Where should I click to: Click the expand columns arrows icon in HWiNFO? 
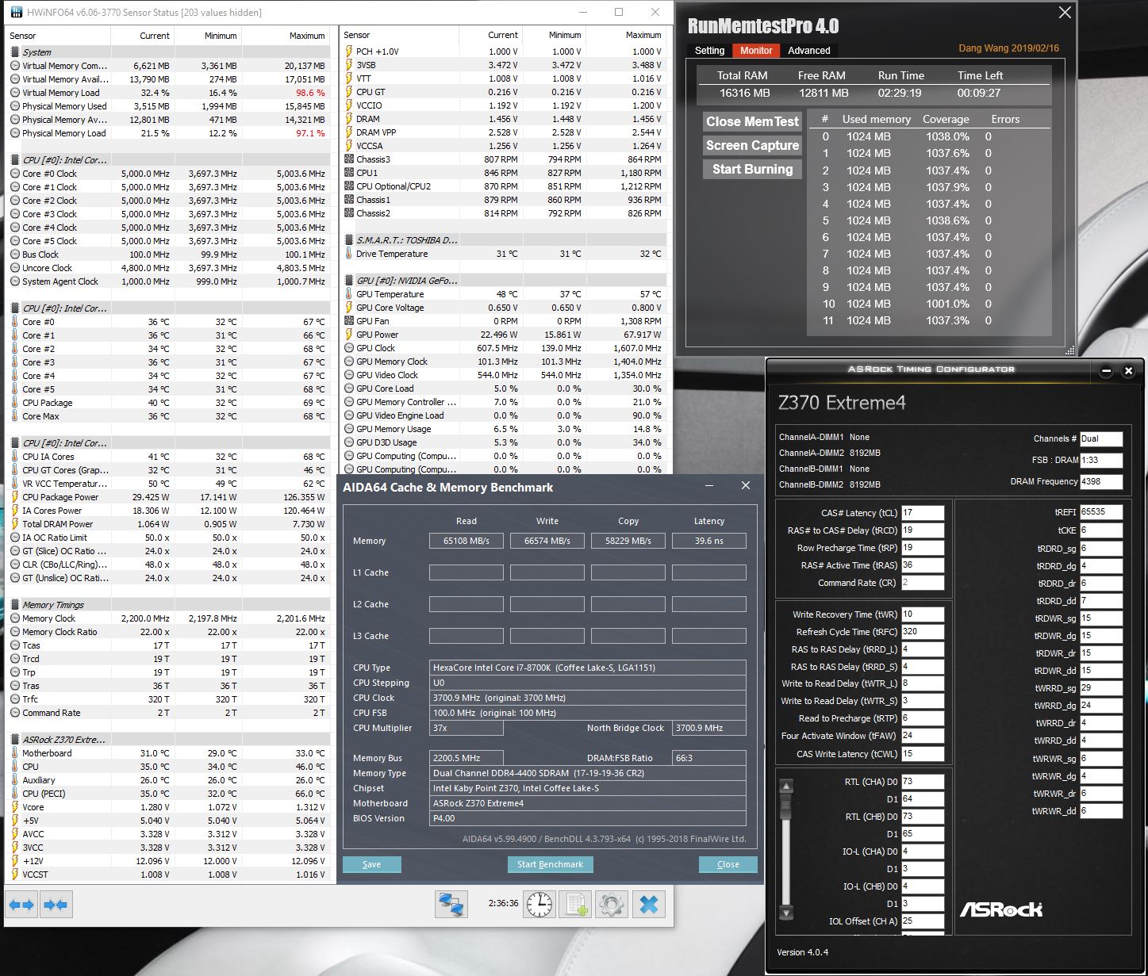click(x=21, y=905)
